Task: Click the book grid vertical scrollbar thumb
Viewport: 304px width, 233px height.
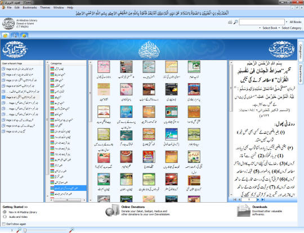Action: click(x=90, y=93)
